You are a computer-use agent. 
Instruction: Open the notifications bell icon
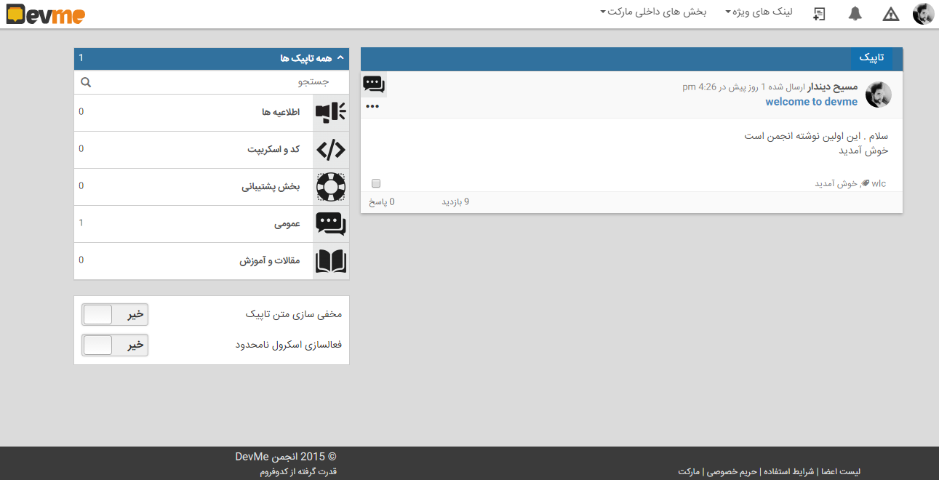pos(855,13)
